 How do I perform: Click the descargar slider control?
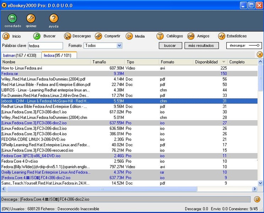[243, 45]
